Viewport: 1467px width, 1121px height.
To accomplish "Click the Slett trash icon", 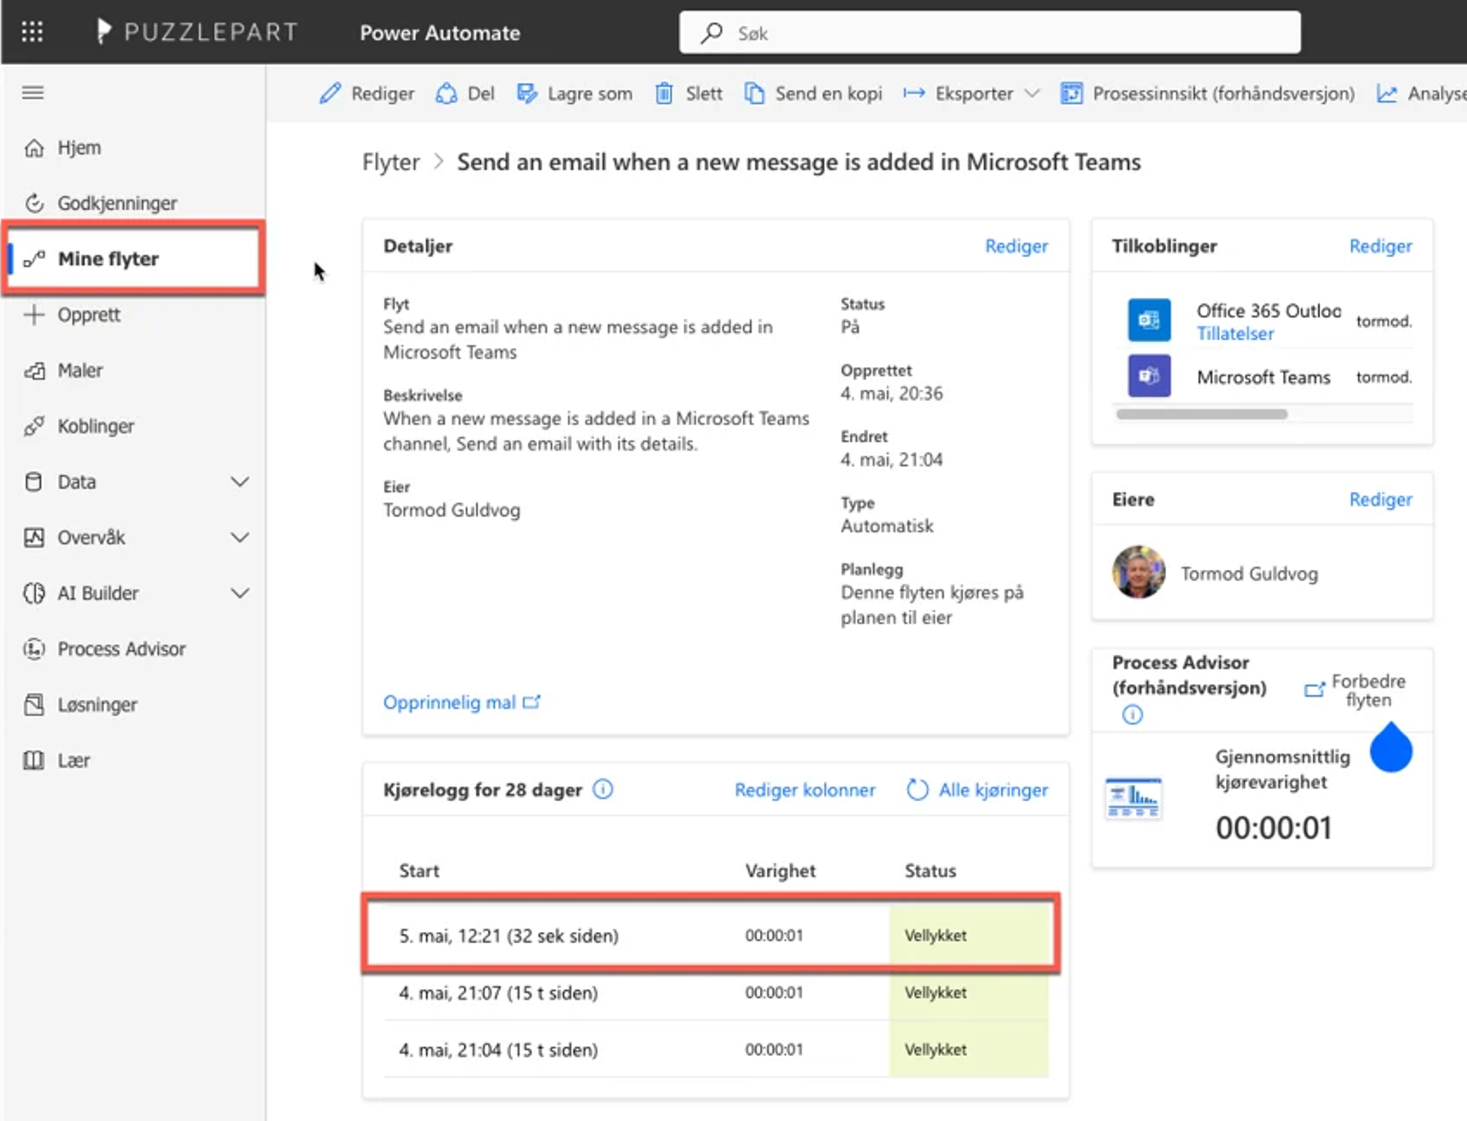I will tap(664, 93).
